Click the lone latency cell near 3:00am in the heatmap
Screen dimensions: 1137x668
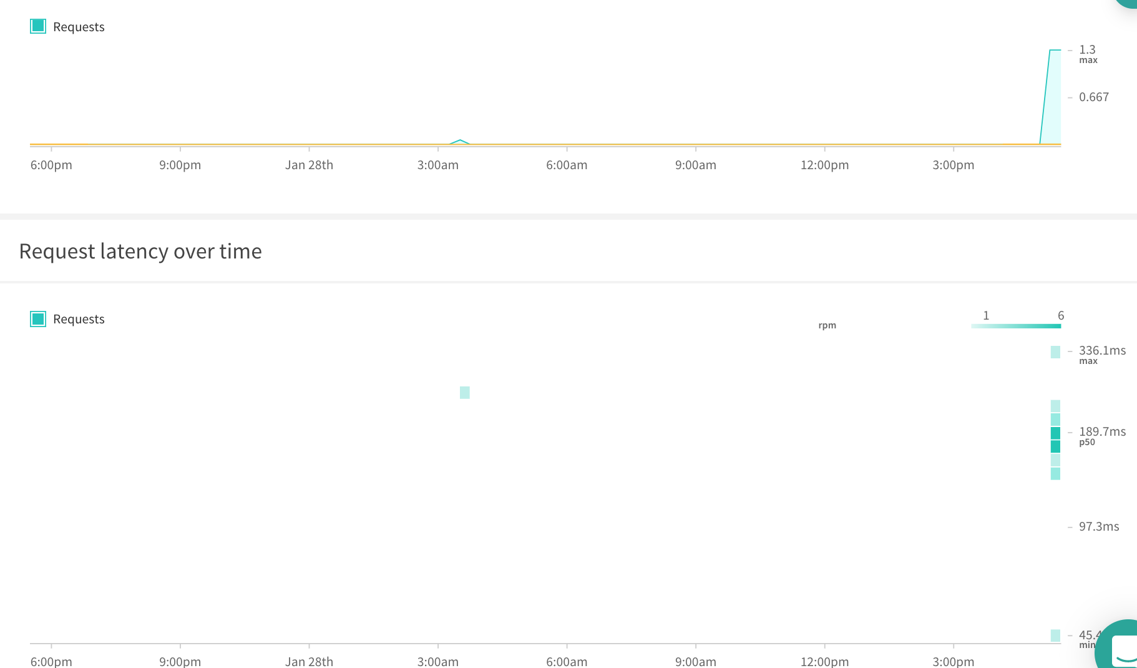[x=465, y=393]
